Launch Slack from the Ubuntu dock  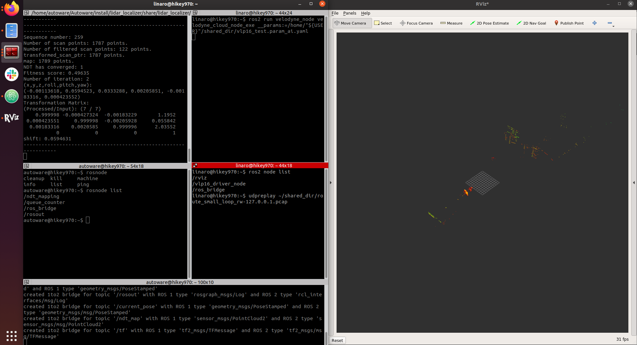(x=12, y=74)
